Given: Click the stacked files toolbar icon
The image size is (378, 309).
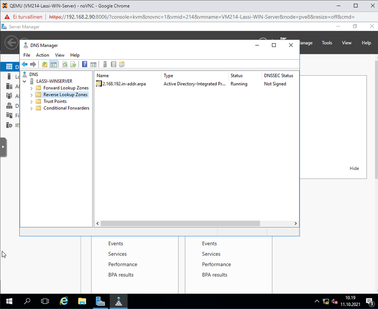Looking at the screenshot, I should tap(122, 64).
